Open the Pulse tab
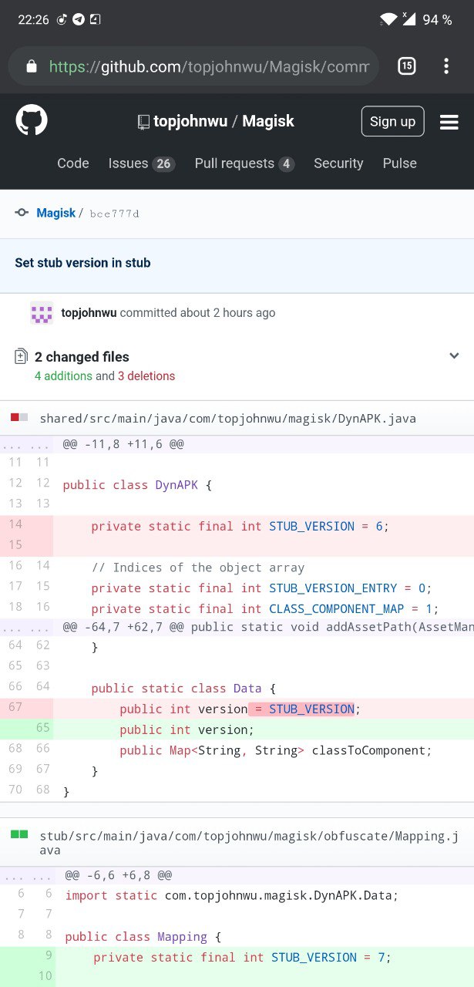474x987 pixels. pos(400,163)
